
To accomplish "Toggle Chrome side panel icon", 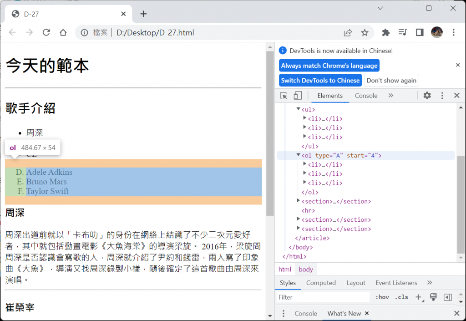I will tap(420, 32).
